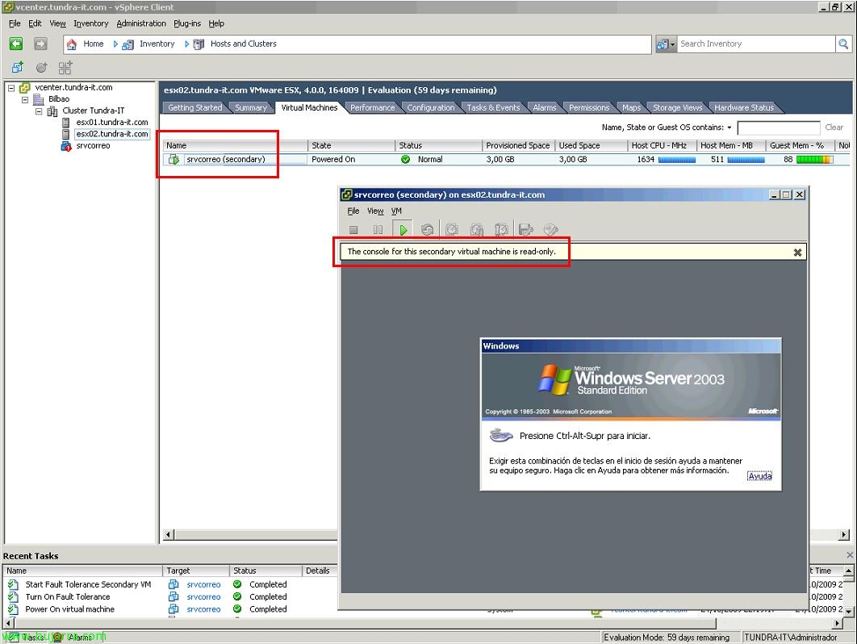This screenshot has height=644, width=857.
Task: Click the magnifier search button
Action: [x=843, y=44]
